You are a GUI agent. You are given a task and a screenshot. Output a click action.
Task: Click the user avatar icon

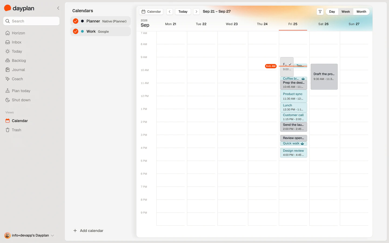(x=8, y=235)
